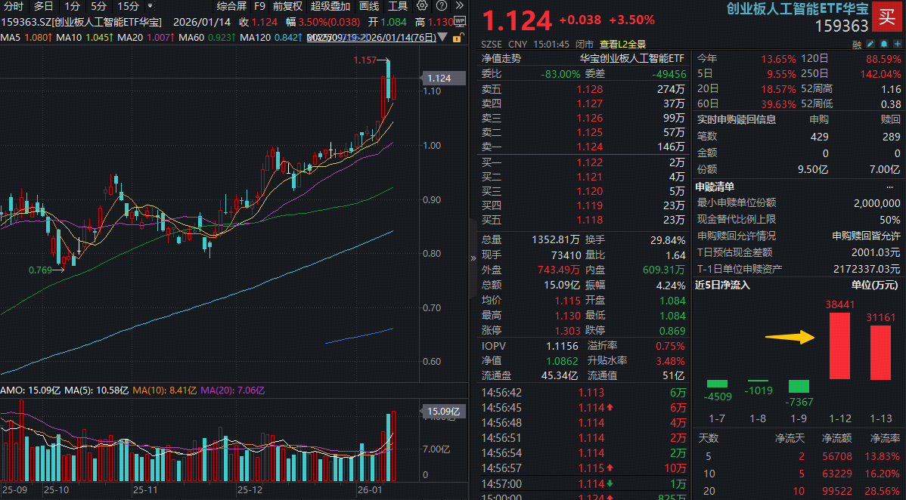Click the pencil edit icon near 融
Screen dimensions: 906x500
pos(870,45)
